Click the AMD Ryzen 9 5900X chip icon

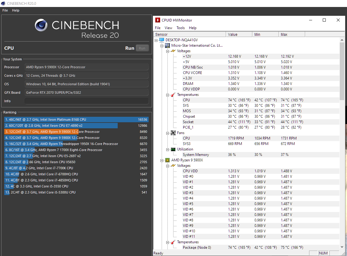[x=167, y=160]
